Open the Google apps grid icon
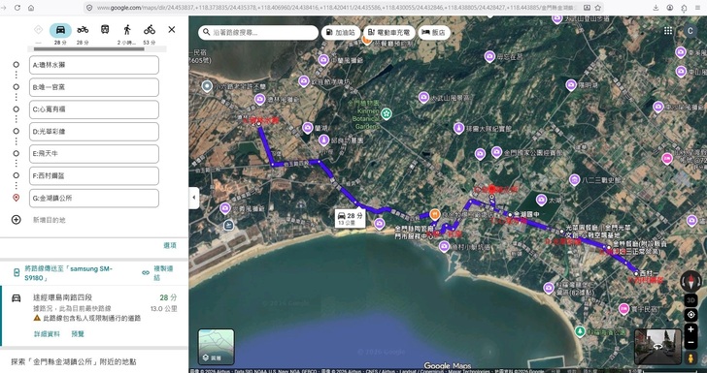The image size is (707, 373). point(668,31)
